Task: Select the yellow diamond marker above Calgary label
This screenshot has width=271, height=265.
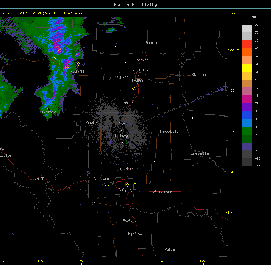Action: (x=127, y=185)
